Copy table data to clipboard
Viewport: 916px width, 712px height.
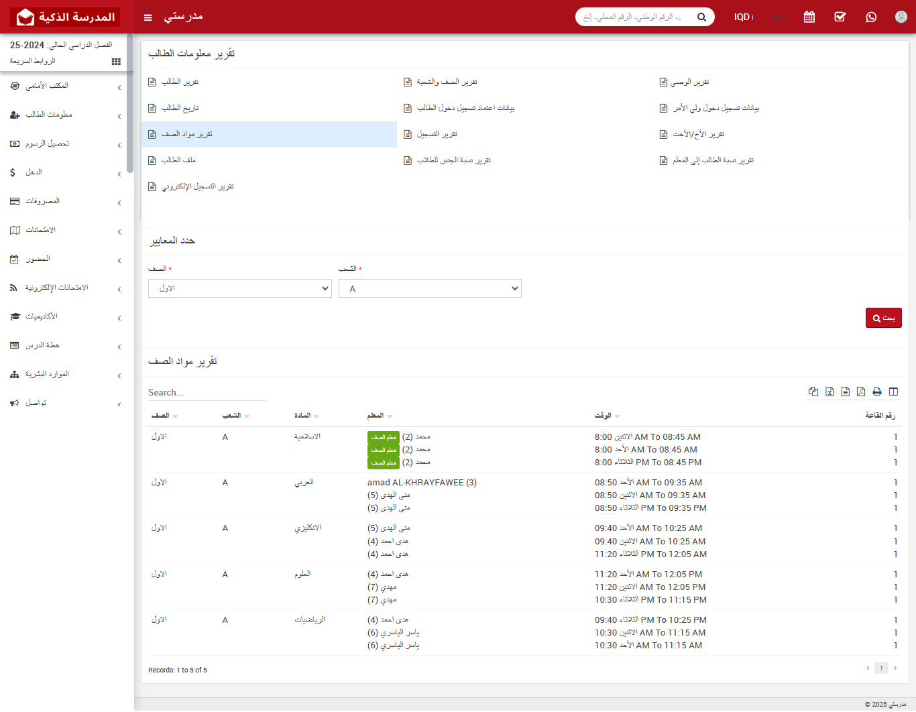point(813,392)
